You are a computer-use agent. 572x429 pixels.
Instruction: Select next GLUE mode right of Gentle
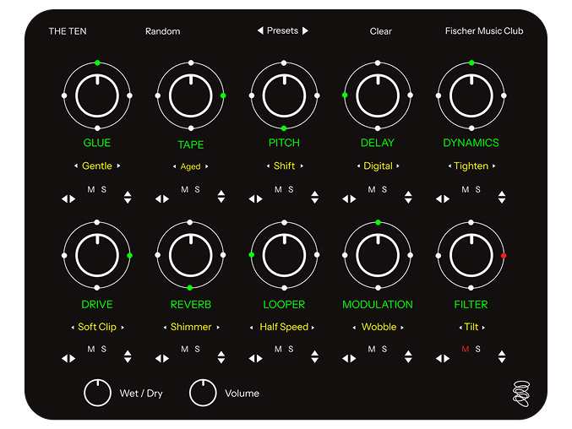118,166
